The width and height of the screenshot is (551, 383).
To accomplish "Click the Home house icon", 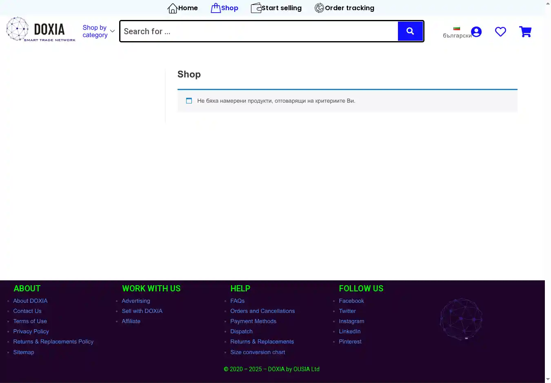I will coord(173,8).
